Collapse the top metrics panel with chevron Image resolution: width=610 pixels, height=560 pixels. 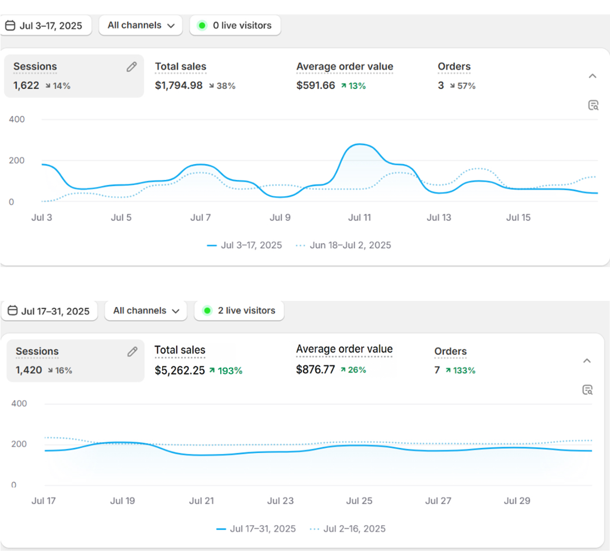click(593, 76)
